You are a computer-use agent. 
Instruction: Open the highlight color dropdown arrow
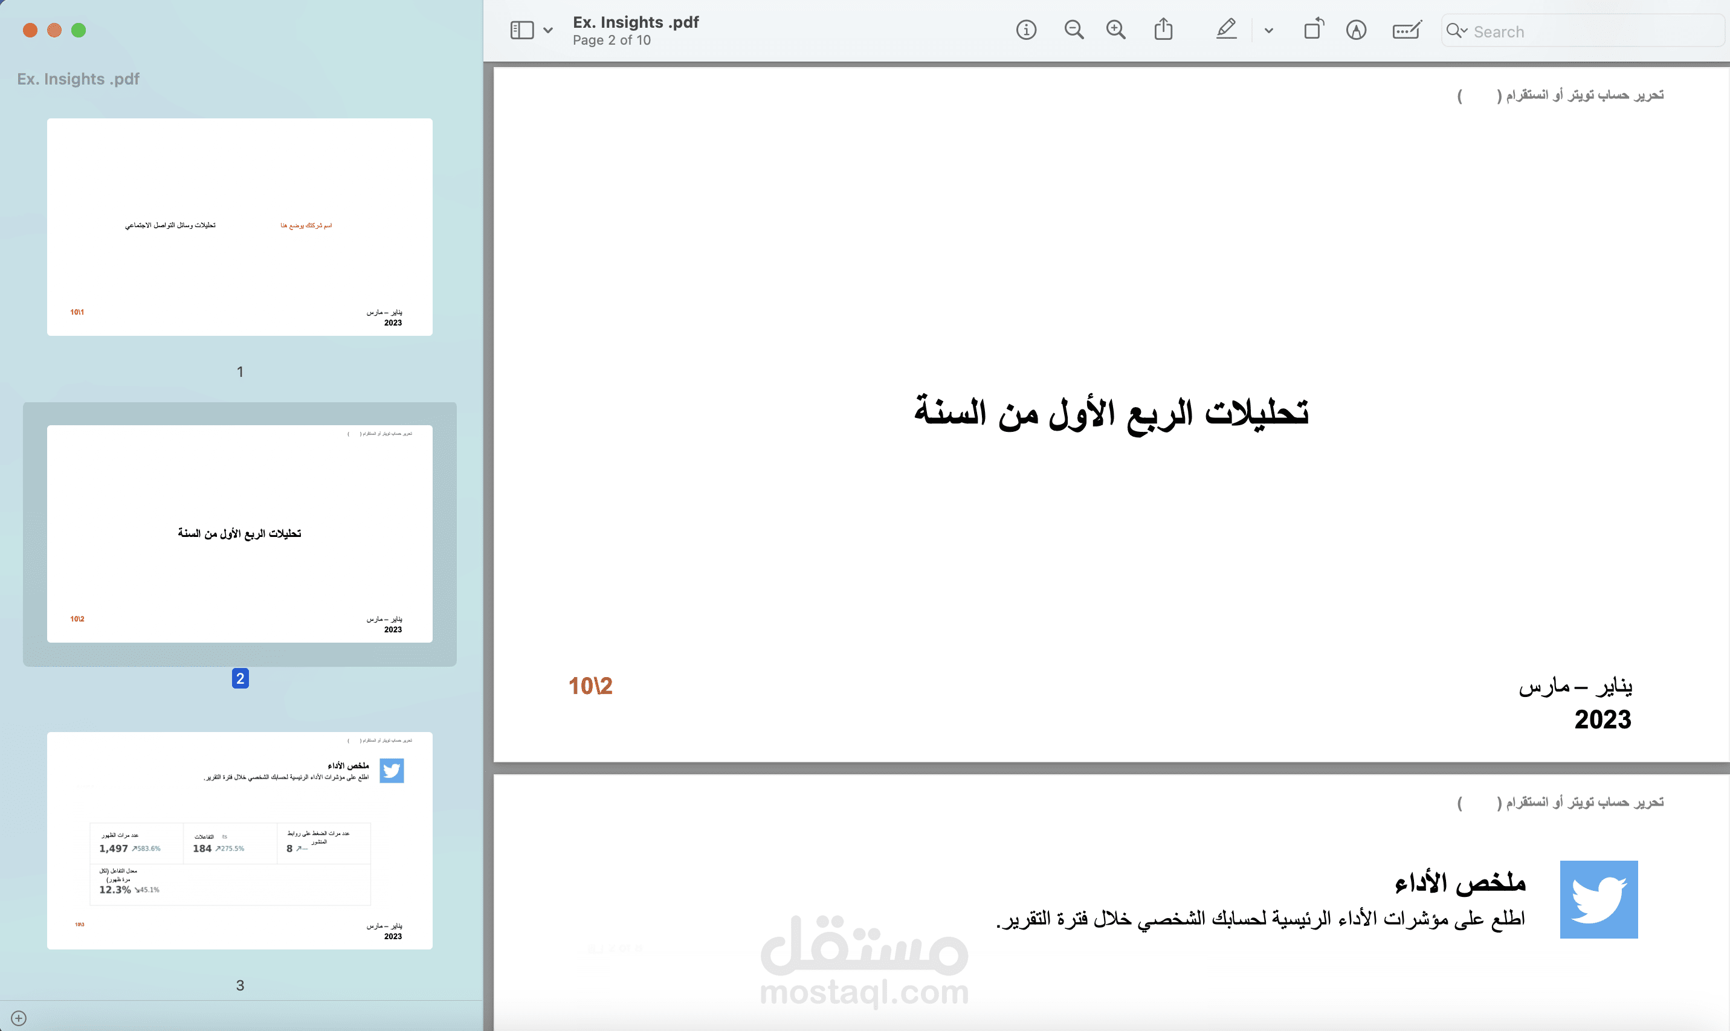[x=1268, y=31]
